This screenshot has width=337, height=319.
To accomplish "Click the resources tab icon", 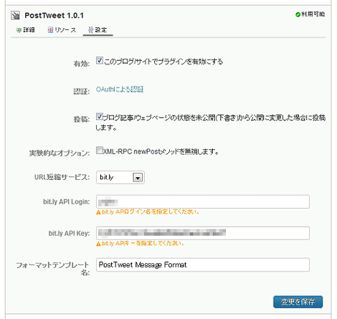I will [x=50, y=30].
